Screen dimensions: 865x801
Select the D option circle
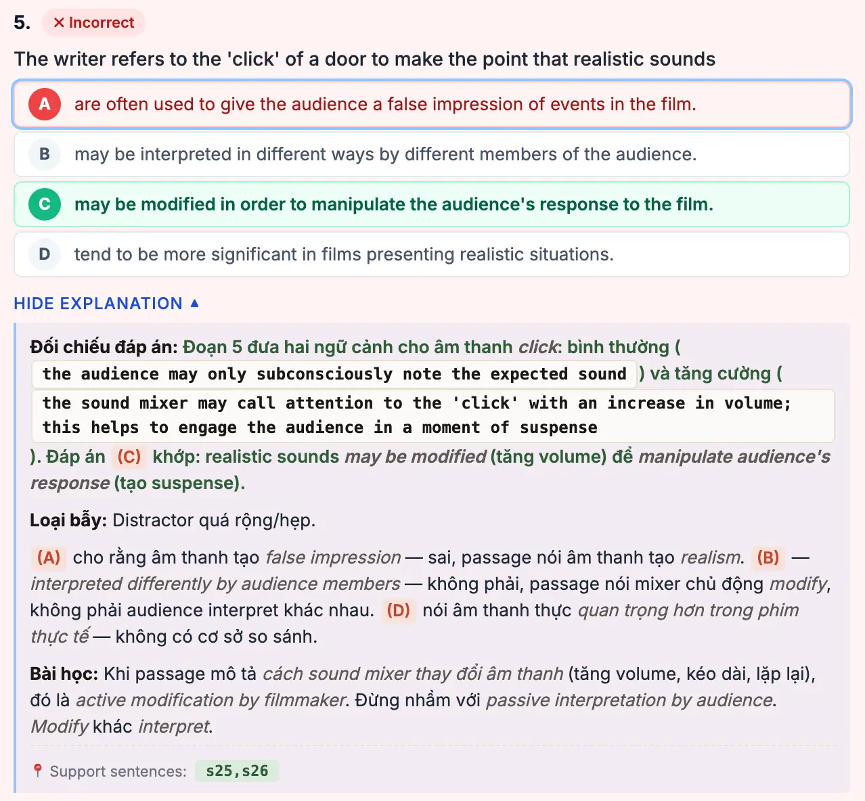tap(45, 254)
